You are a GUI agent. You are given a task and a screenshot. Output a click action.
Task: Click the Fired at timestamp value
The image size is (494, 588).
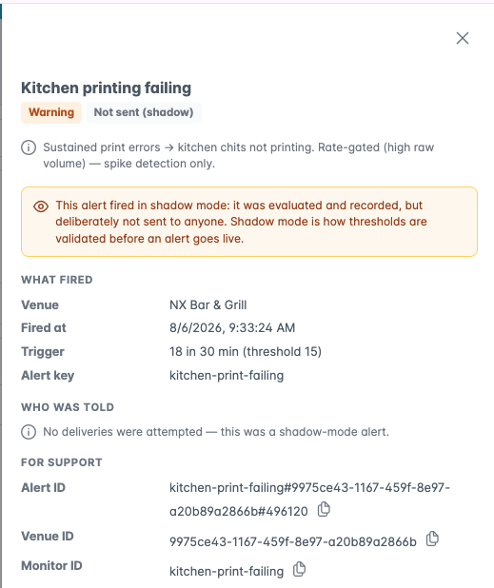click(x=232, y=327)
